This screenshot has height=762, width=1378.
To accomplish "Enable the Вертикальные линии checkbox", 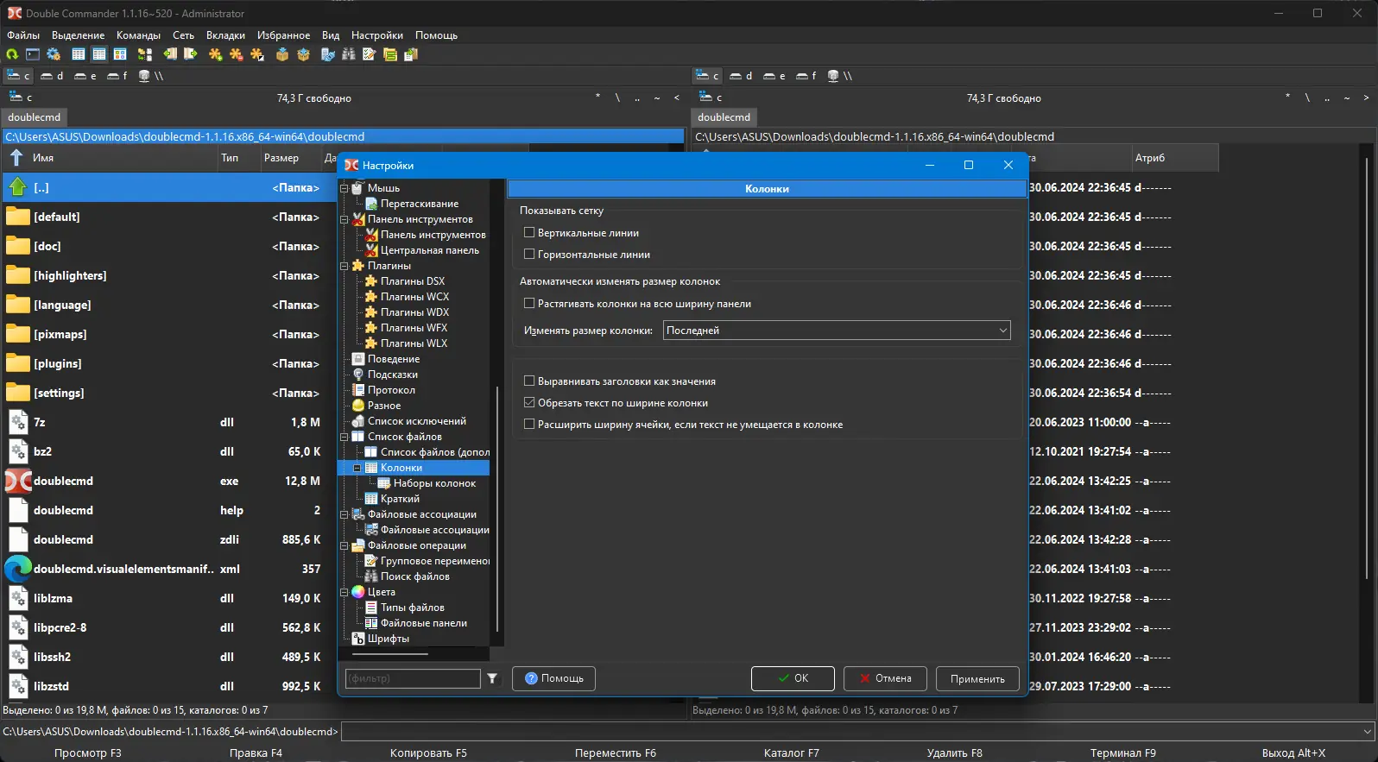I will click(x=529, y=233).
